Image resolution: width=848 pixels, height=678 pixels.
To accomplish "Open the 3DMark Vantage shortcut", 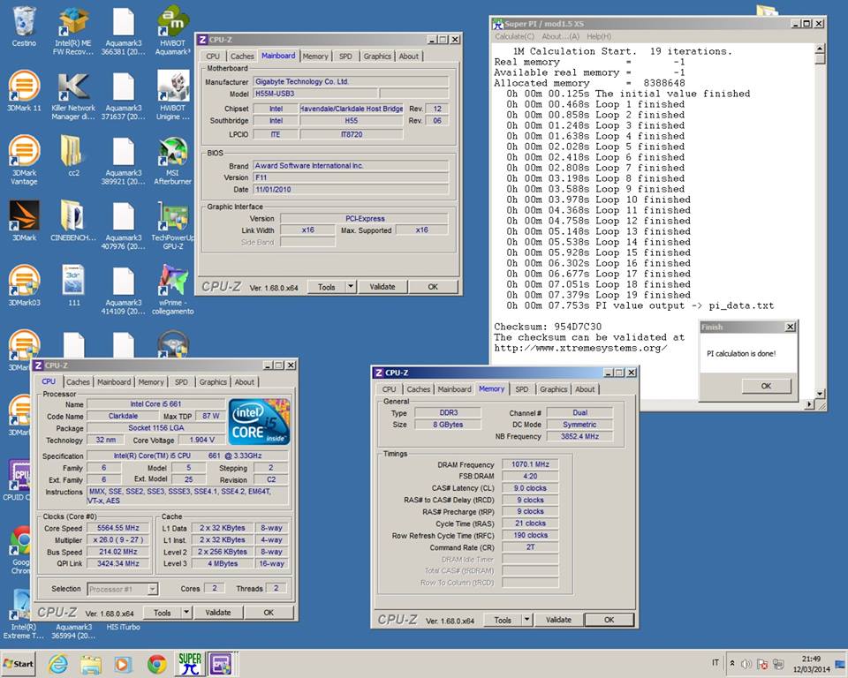I will [24, 160].
